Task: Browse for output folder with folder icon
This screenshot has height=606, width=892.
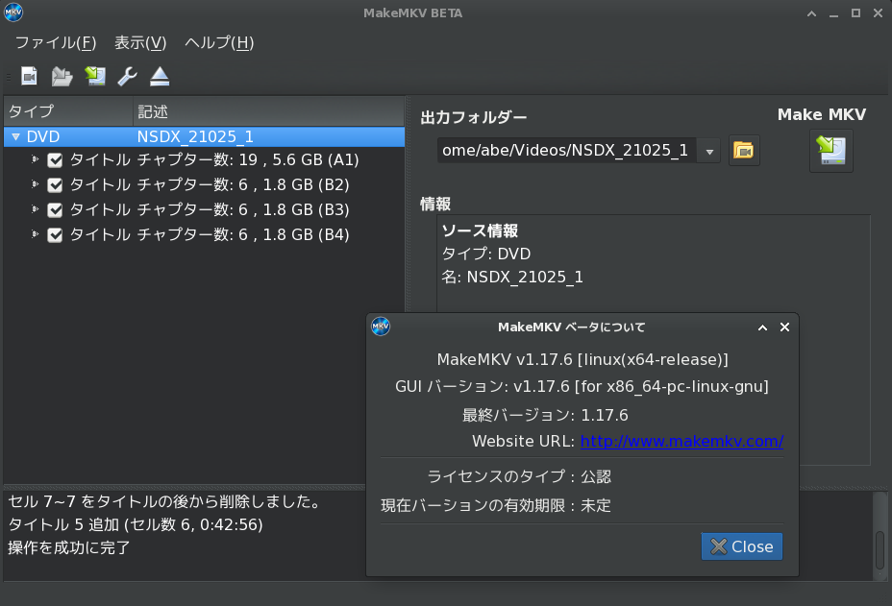Action: coord(743,151)
